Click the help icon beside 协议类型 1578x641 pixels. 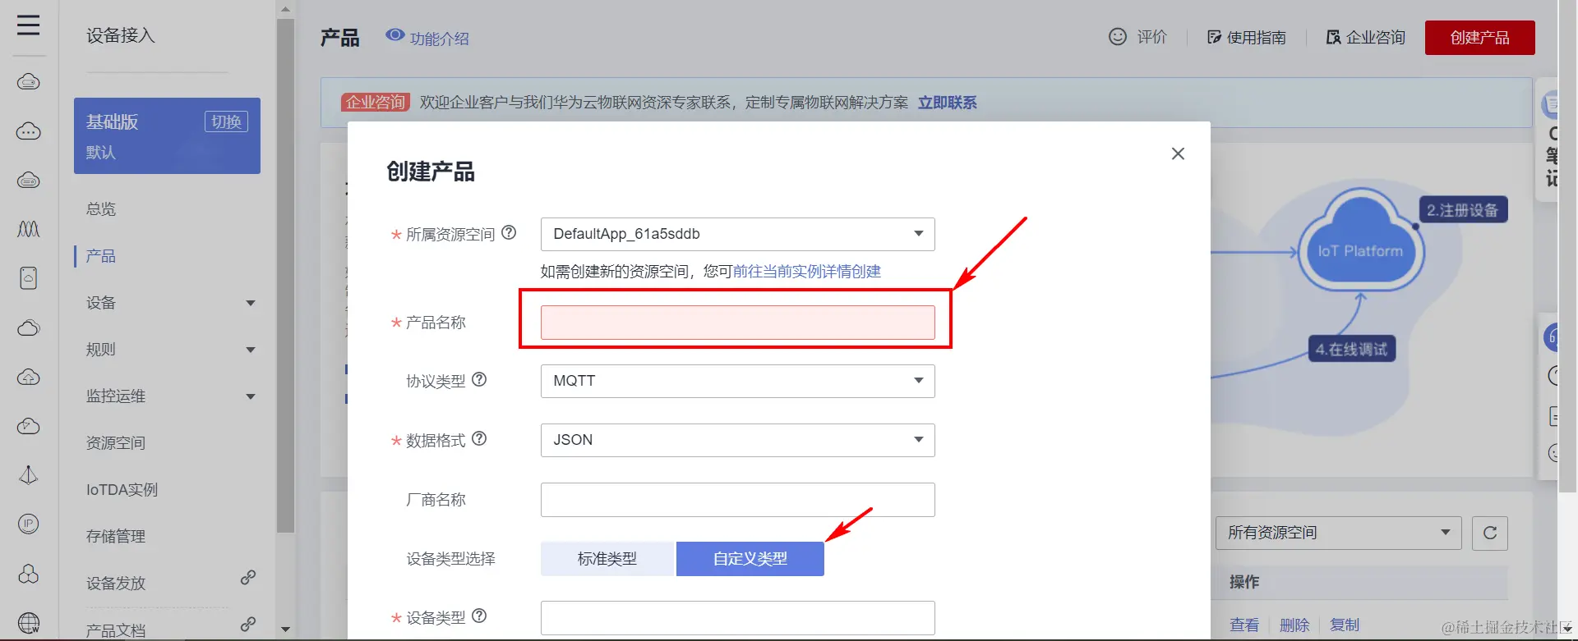coord(479,380)
